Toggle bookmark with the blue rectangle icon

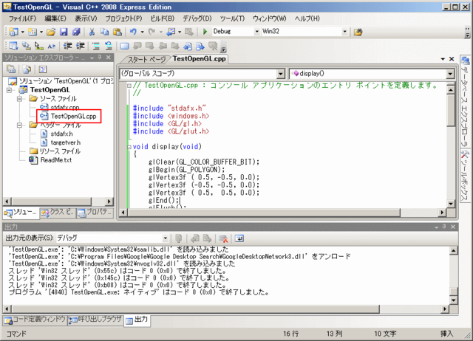[x=124, y=46]
